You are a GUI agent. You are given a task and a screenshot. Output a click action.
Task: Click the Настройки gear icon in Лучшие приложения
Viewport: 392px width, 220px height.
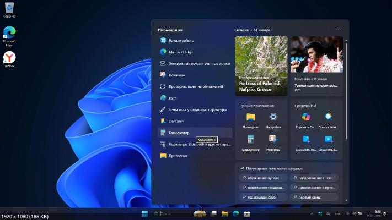coord(273,117)
